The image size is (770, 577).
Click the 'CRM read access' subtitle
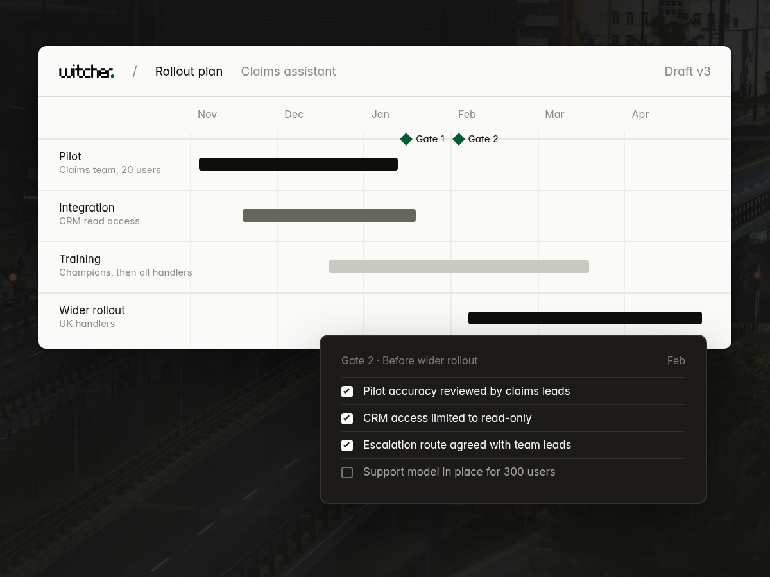(99, 221)
